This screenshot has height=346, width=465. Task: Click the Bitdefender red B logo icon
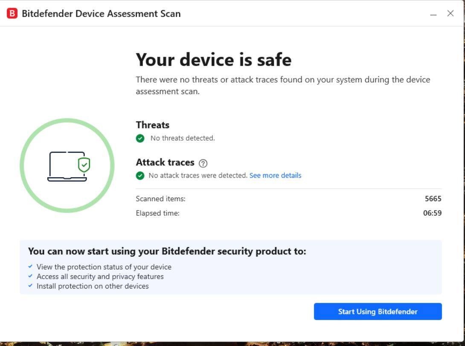click(12, 14)
